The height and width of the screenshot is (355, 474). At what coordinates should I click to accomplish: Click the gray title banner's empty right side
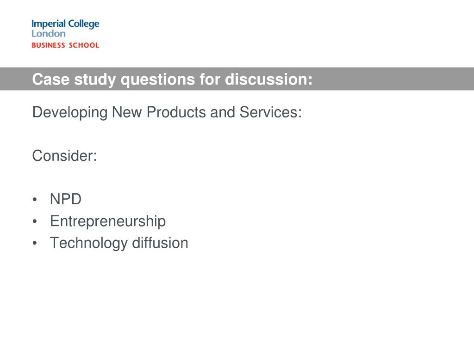393,79
